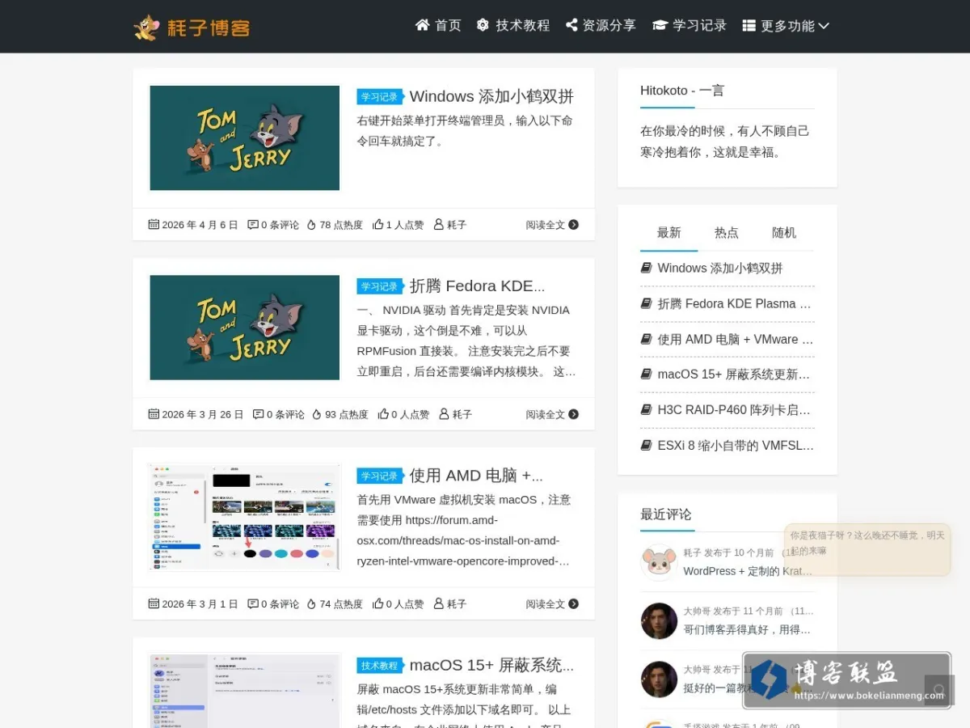
Task: Click the 耗子博客 mouse logo
Action: [x=192, y=27]
